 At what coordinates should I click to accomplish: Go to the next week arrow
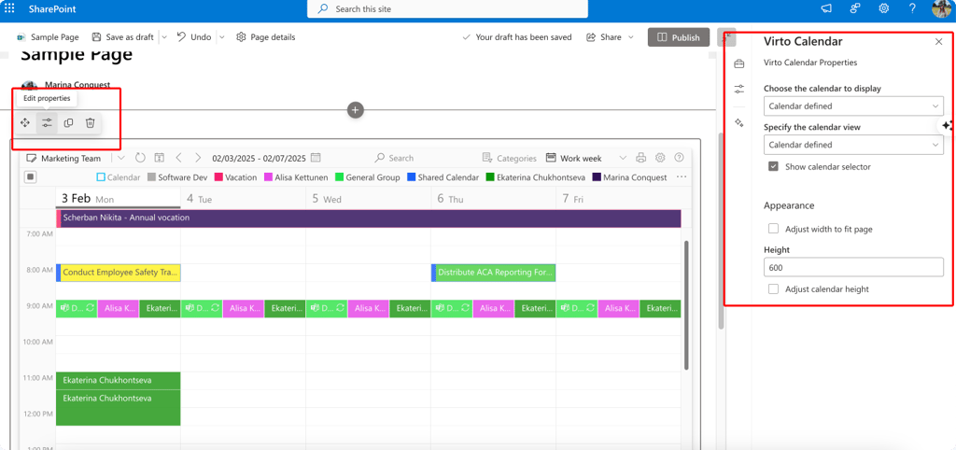tap(198, 158)
